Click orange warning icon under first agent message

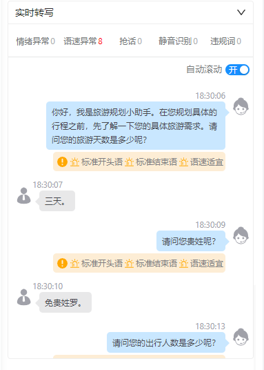63,162
